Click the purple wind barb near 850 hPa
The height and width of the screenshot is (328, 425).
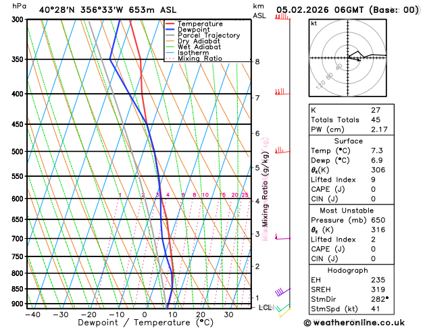point(282,292)
